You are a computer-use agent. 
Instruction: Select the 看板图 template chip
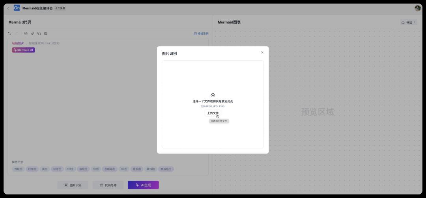click(x=136, y=169)
